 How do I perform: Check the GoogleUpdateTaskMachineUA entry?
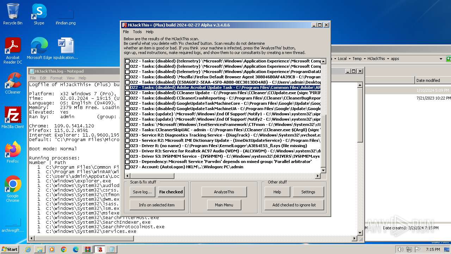[x=128, y=109]
